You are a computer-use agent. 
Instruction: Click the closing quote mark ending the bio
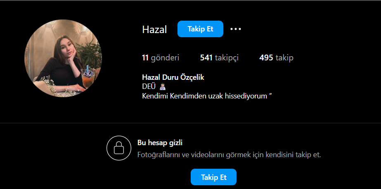tap(270, 94)
